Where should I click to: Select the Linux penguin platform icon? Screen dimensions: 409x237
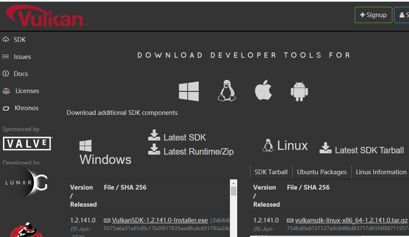227,91
